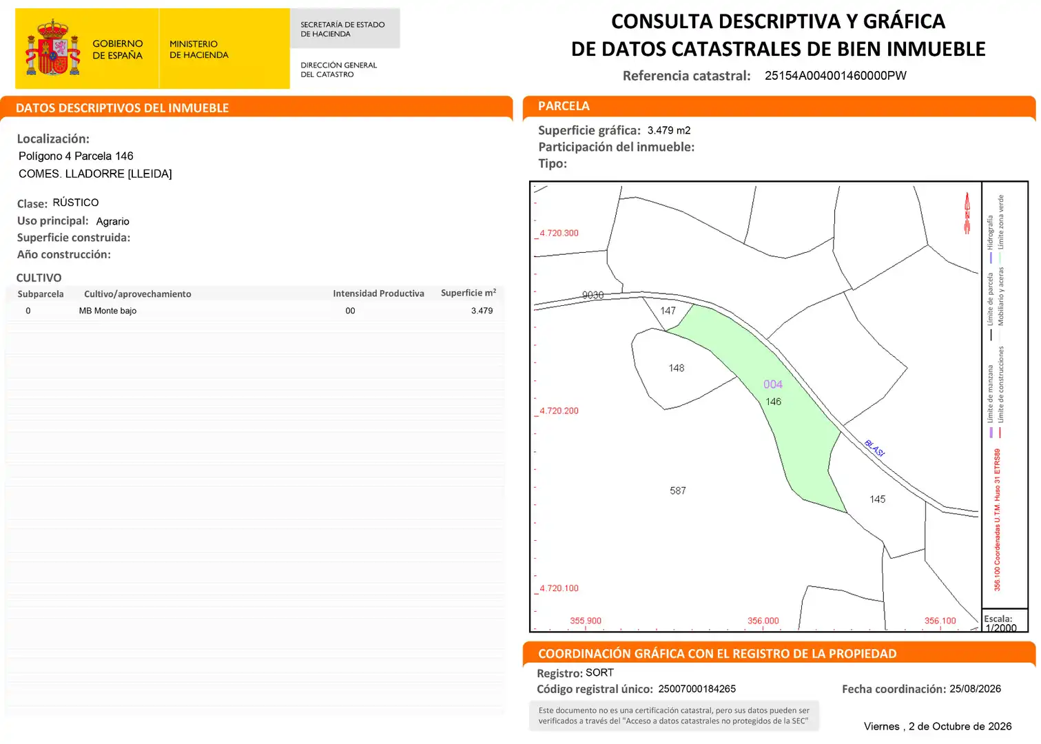Click 'DIRECCIÓN GENERAL DEL CATASTRO' label

339,70
